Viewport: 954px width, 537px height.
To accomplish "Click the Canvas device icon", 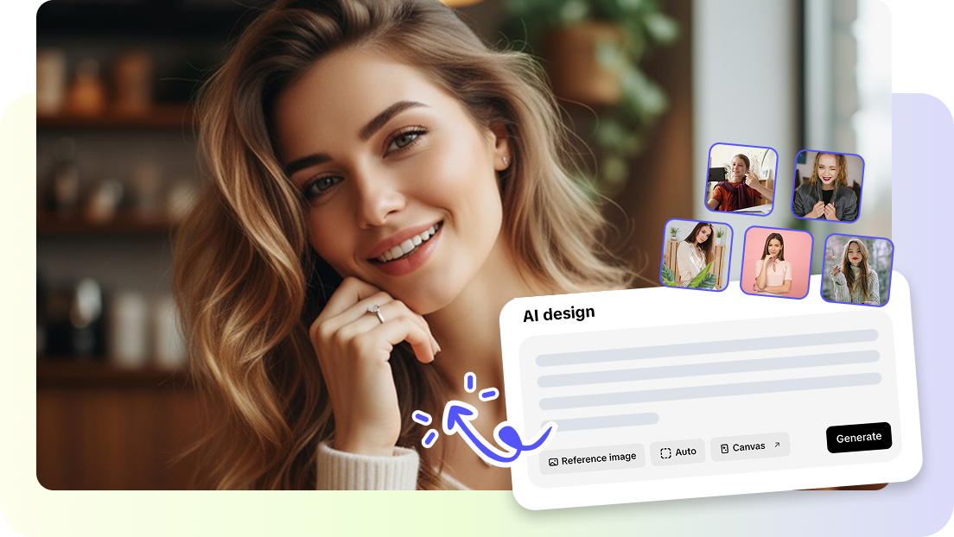I will 724,446.
